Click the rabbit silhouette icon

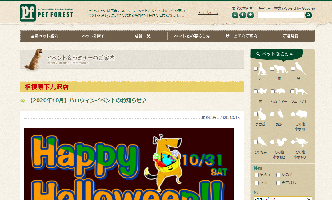pyautogui.click(x=262, y=114)
